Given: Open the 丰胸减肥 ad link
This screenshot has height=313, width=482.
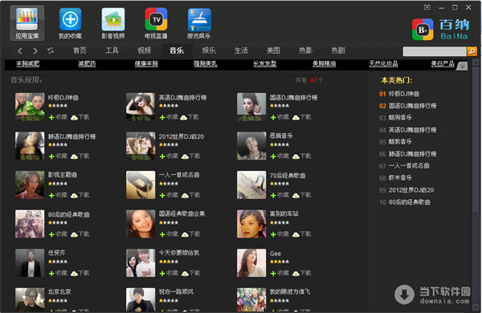Looking at the screenshot, I should [27, 63].
